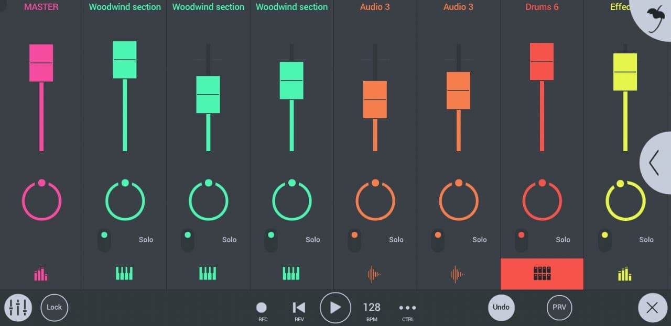Toggle mute on the first Woodwind section channel

tap(104, 240)
